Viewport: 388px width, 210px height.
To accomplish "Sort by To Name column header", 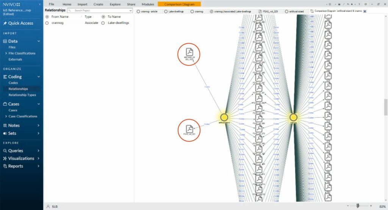I will pyautogui.click(x=114, y=17).
